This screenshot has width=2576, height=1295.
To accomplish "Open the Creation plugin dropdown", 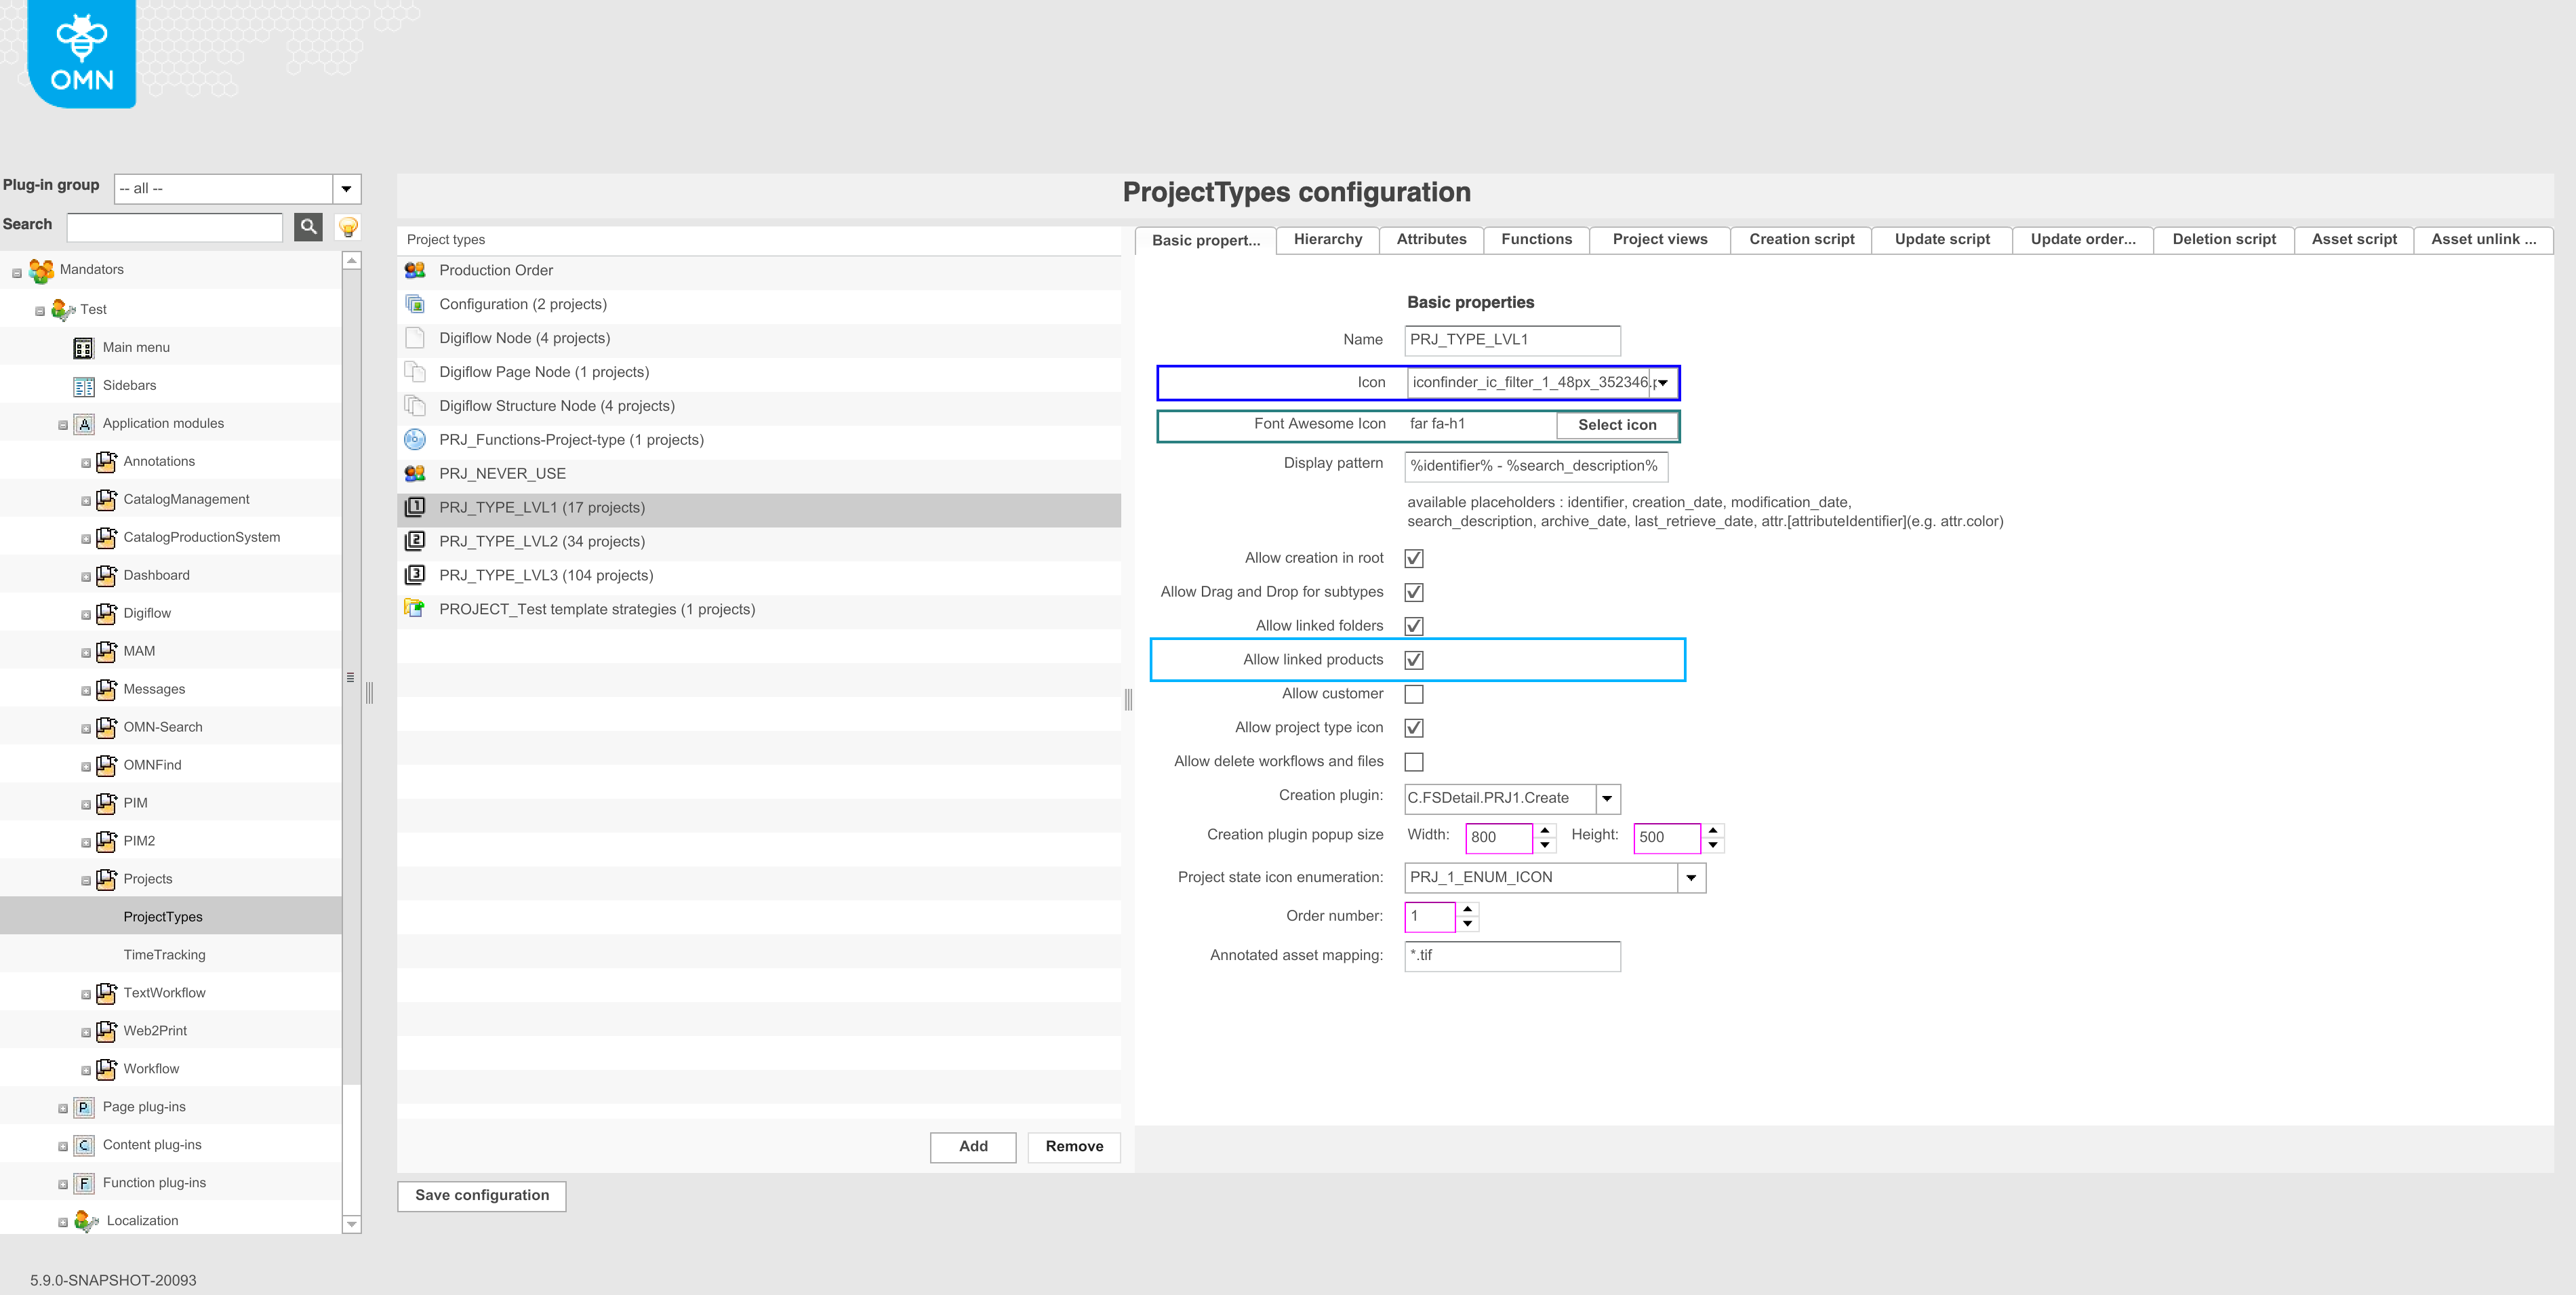I will (1606, 798).
